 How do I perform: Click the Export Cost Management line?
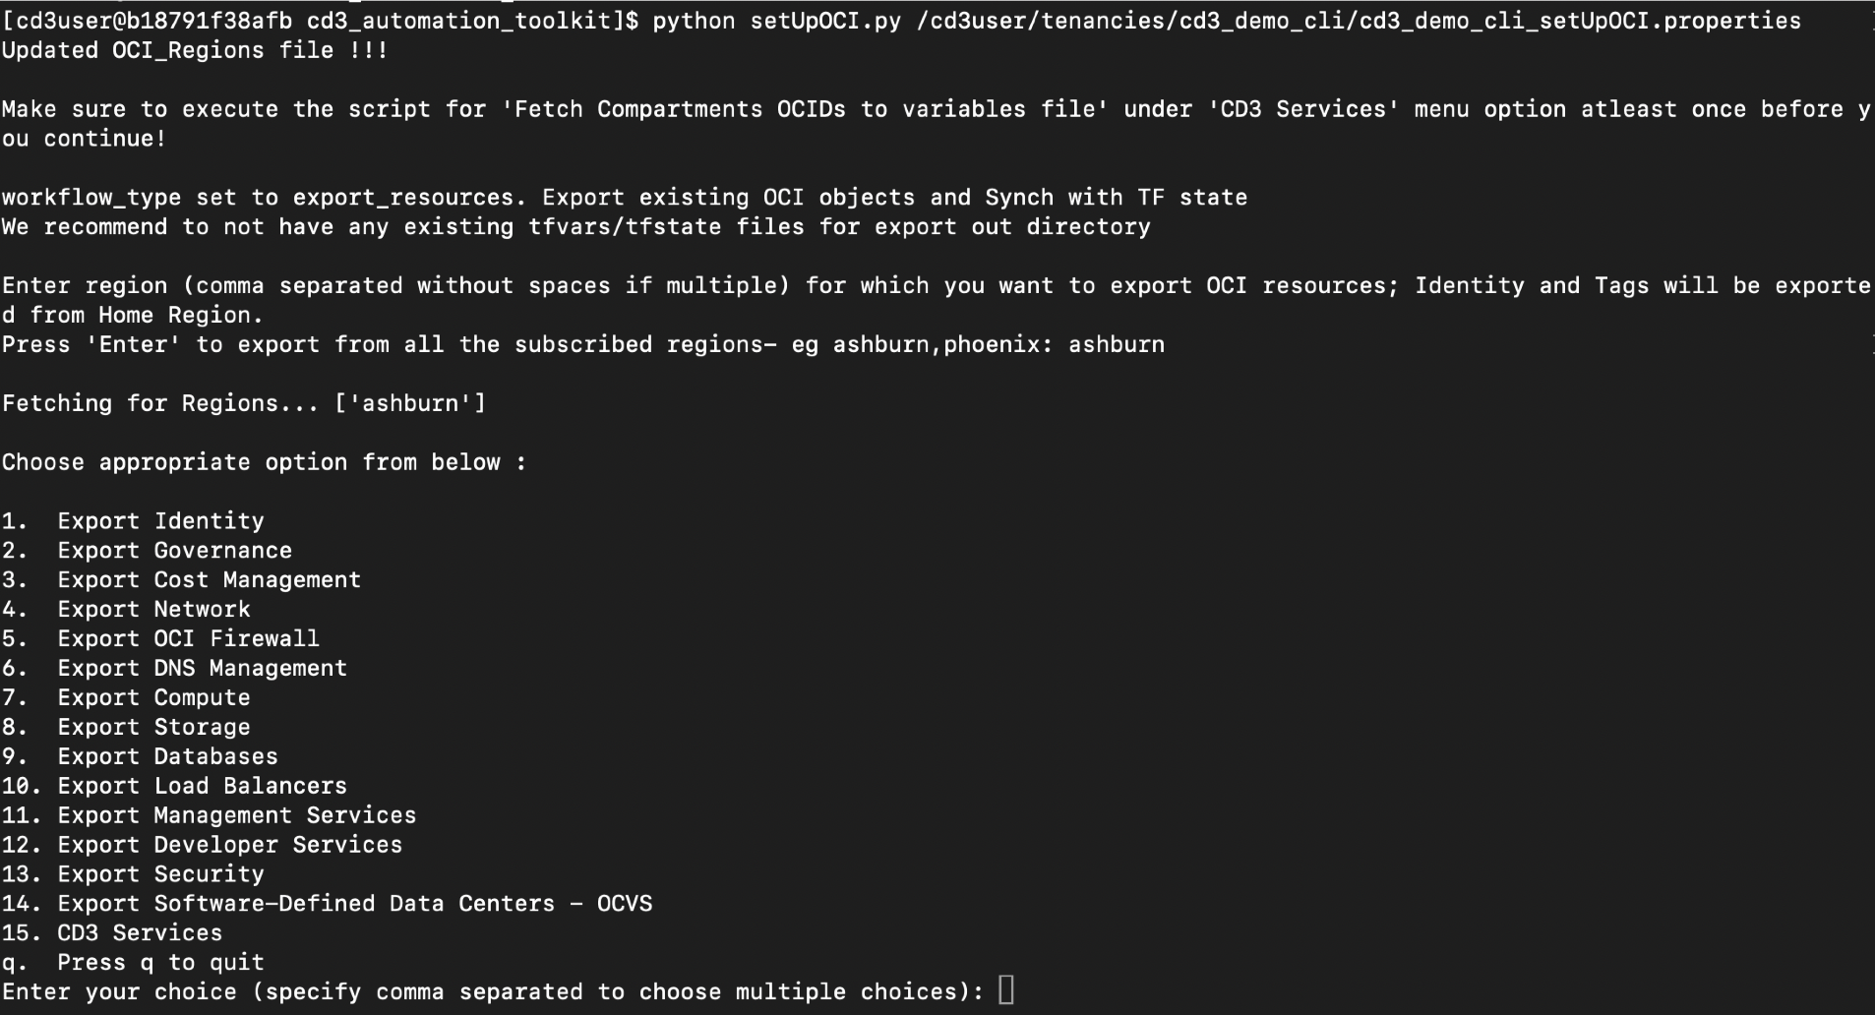coord(181,580)
